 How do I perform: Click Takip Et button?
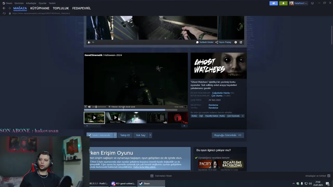(x=125, y=135)
